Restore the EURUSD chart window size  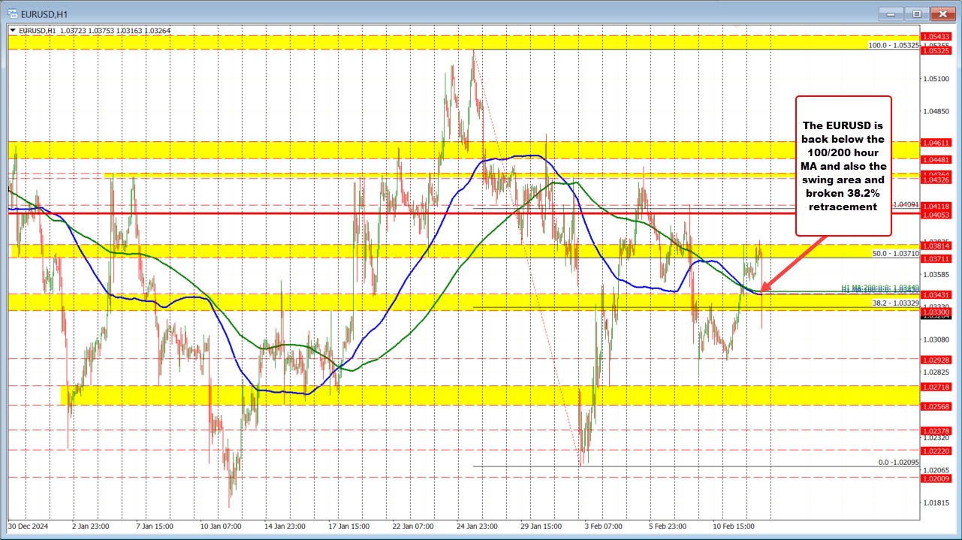point(915,13)
